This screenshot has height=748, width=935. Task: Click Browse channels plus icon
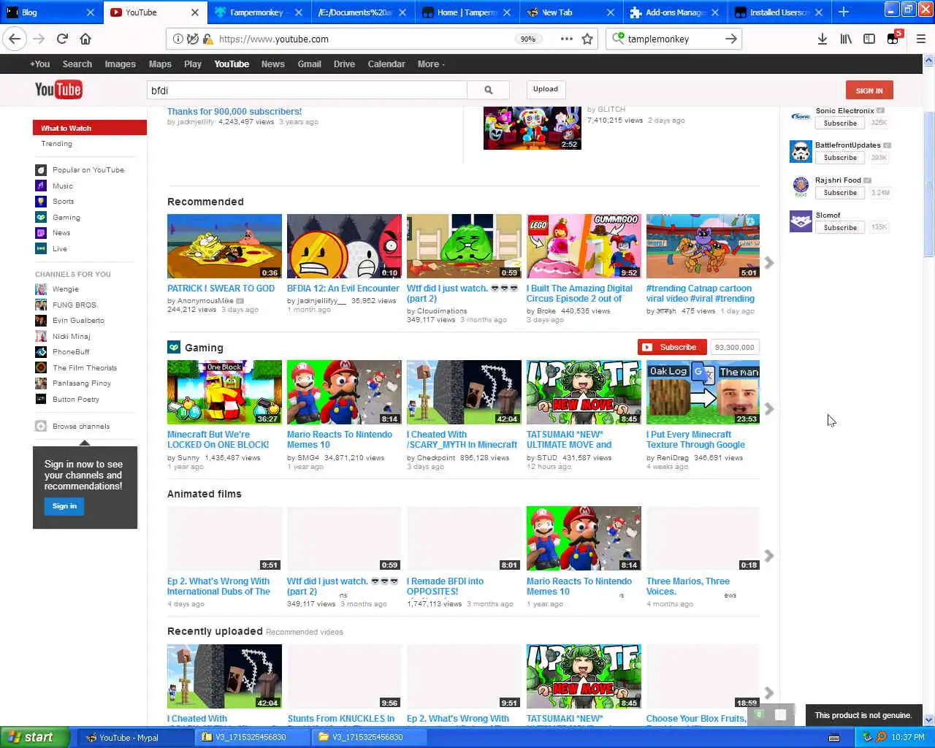[41, 426]
